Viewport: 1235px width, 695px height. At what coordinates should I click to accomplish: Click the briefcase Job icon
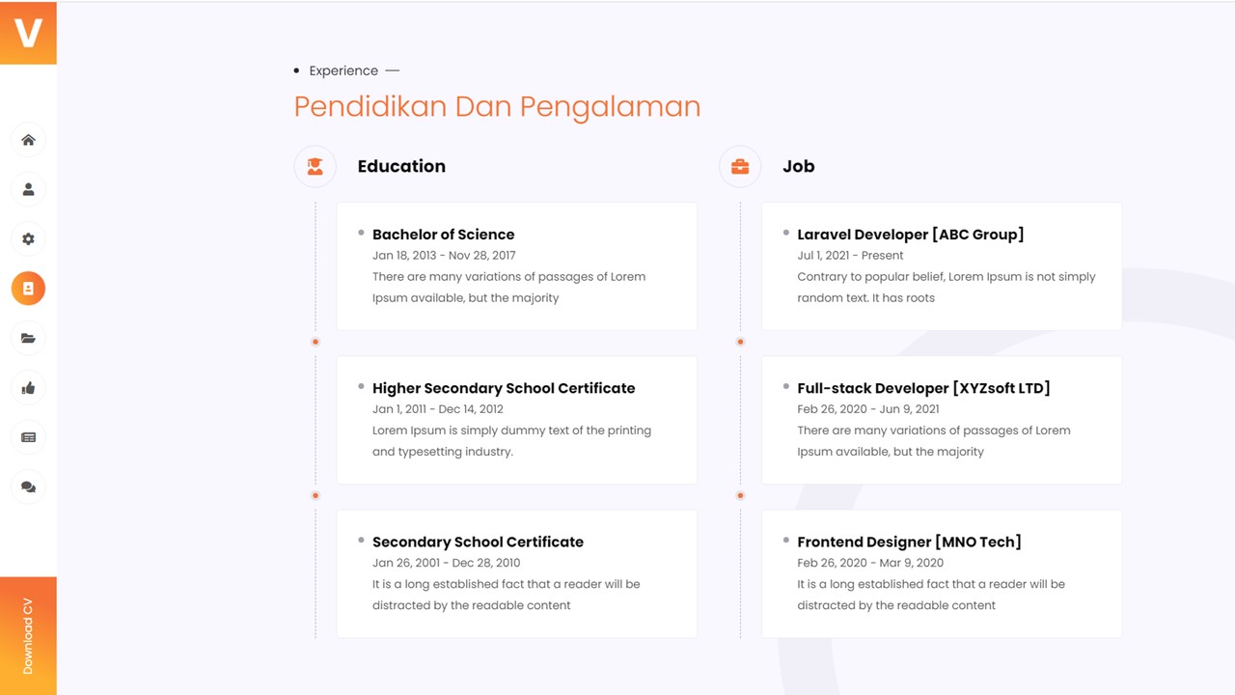tap(740, 166)
